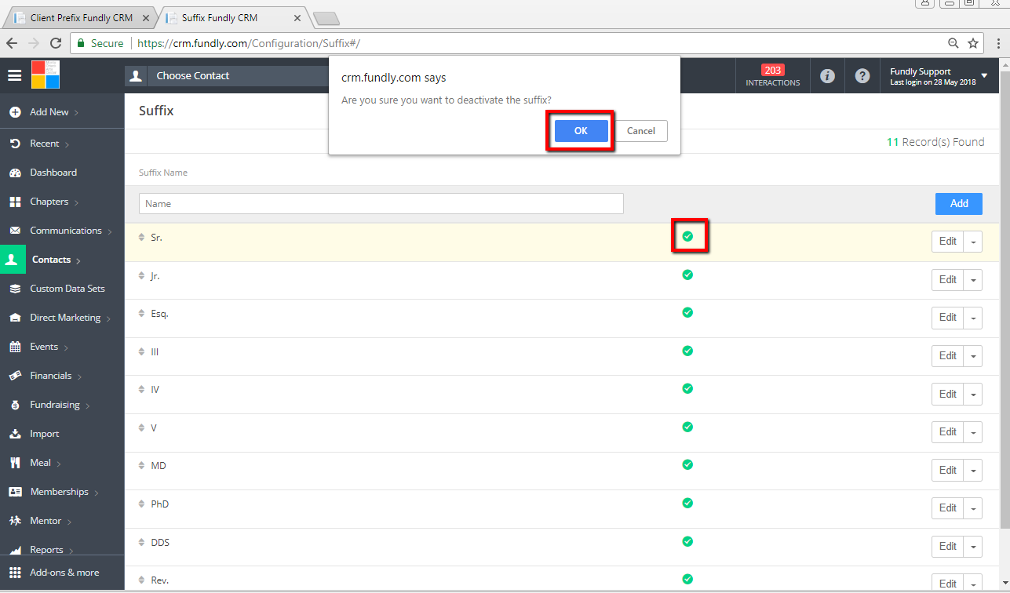The height and width of the screenshot is (593, 1010).
Task: Expand the Recent sidebar menu
Action: pyautogui.click(x=45, y=144)
